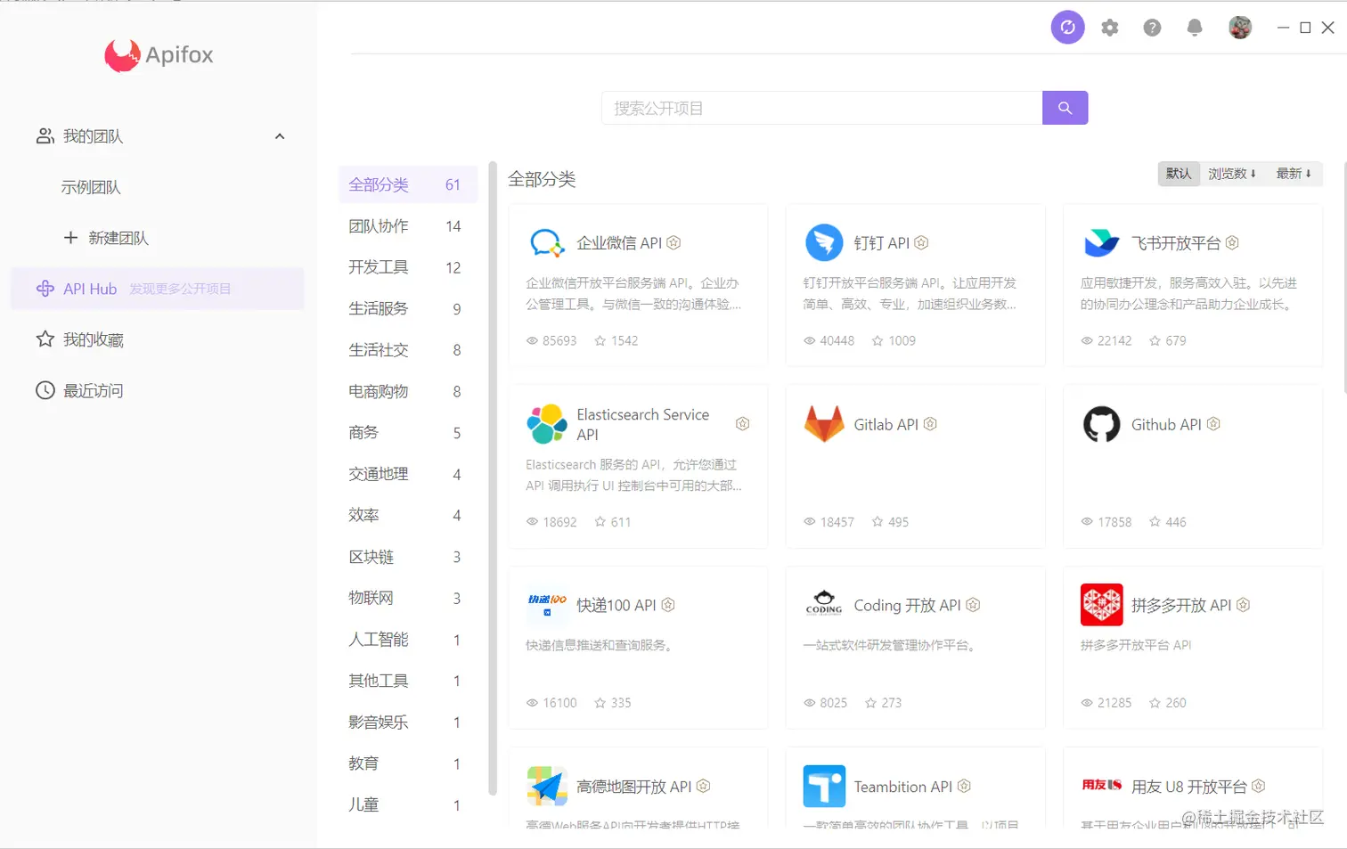Click the Apifox logo
The width and height of the screenshot is (1347, 849).
159,55
